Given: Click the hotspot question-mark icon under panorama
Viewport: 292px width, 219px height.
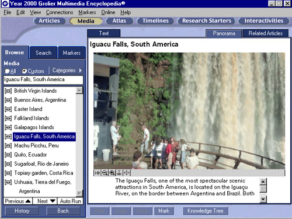Looking at the screenshot, I should pyautogui.click(x=119, y=173).
